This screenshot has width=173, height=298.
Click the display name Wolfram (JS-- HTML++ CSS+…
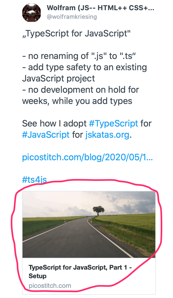point(100,8)
